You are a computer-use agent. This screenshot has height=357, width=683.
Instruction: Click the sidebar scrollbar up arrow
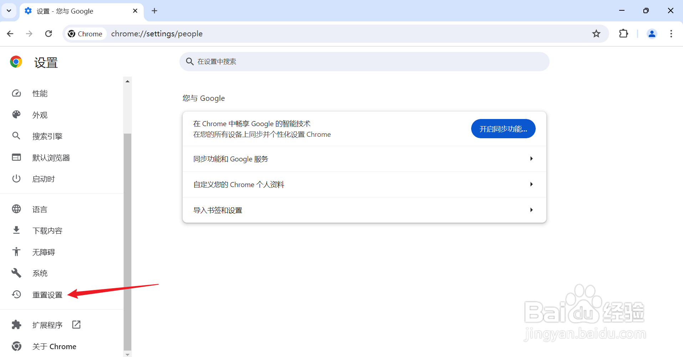(127, 81)
